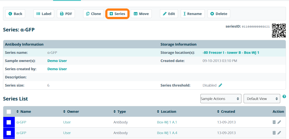This screenshot has height=139, width=289.
Task: Check the first α-GFP row checkbox
Action: click(x=9, y=122)
